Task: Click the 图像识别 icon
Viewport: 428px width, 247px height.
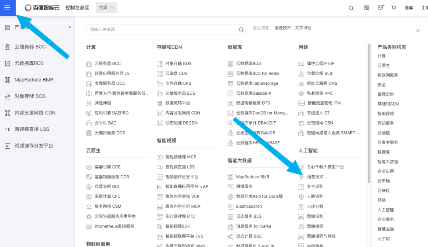Action: tap(301, 216)
